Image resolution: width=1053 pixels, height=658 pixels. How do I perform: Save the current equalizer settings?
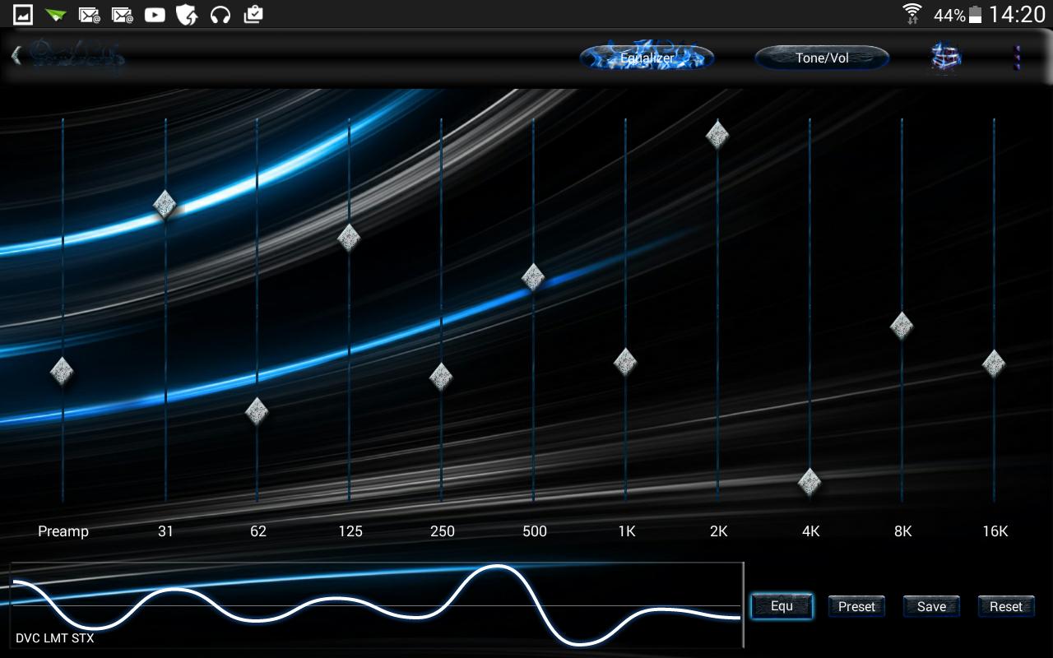point(931,606)
